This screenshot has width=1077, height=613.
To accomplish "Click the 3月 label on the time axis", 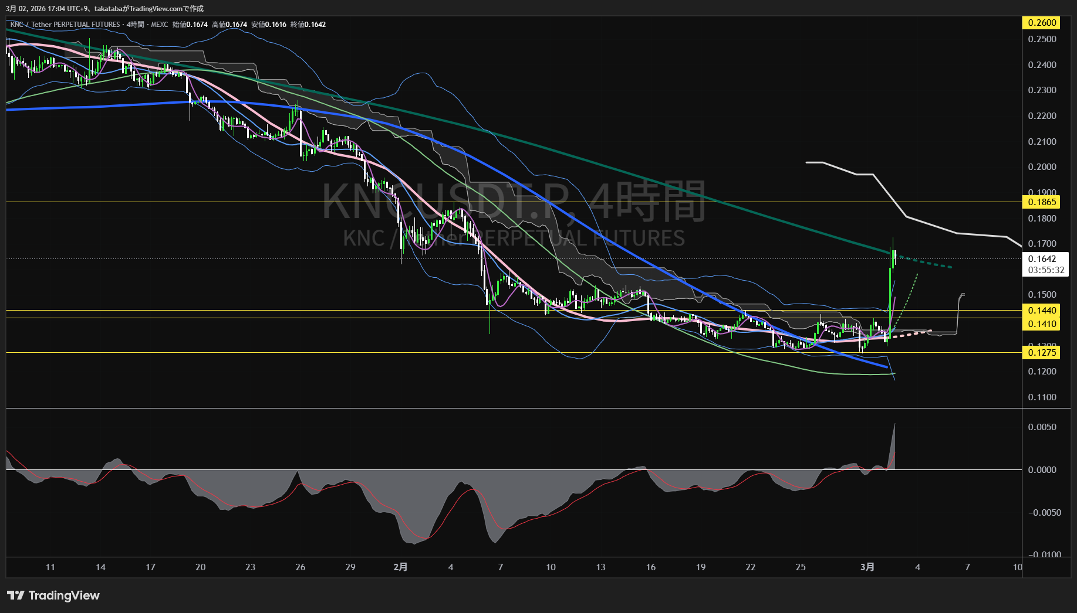I will (x=867, y=567).
